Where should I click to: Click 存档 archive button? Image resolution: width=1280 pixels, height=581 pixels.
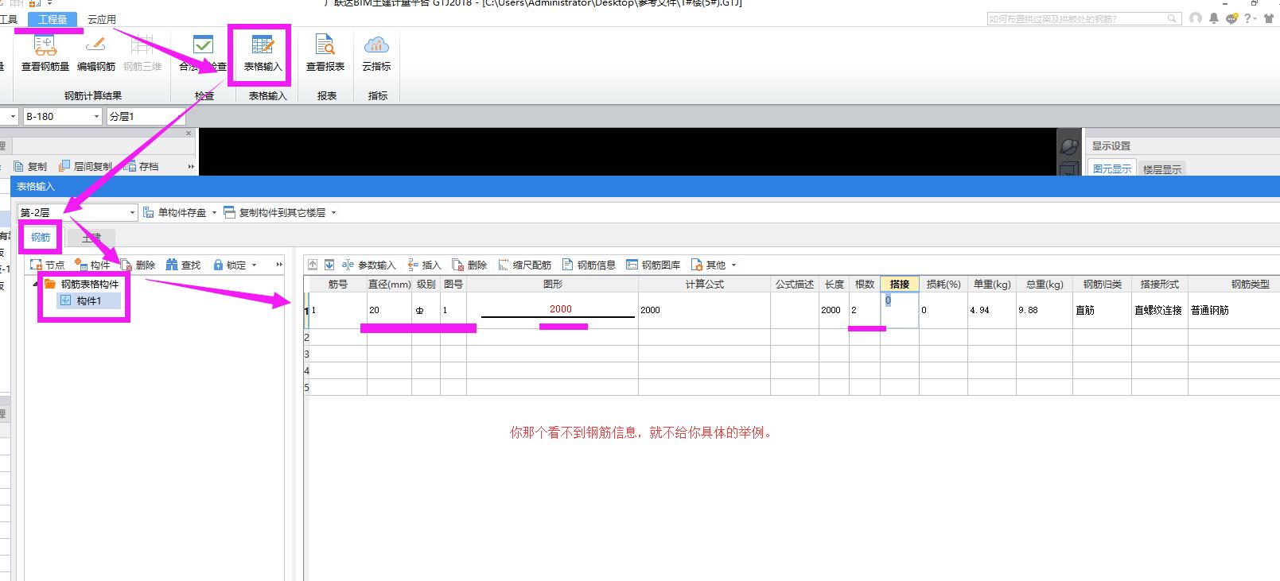[x=142, y=166]
